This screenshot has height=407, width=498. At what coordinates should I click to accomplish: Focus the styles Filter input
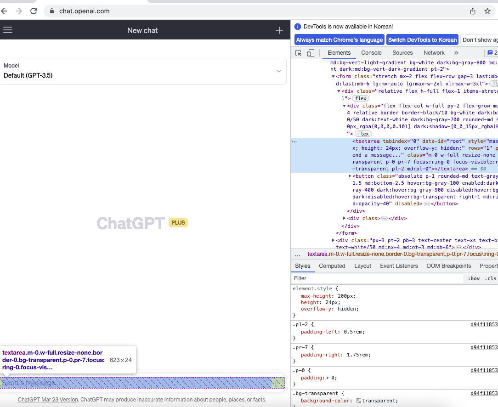point(377,278)
